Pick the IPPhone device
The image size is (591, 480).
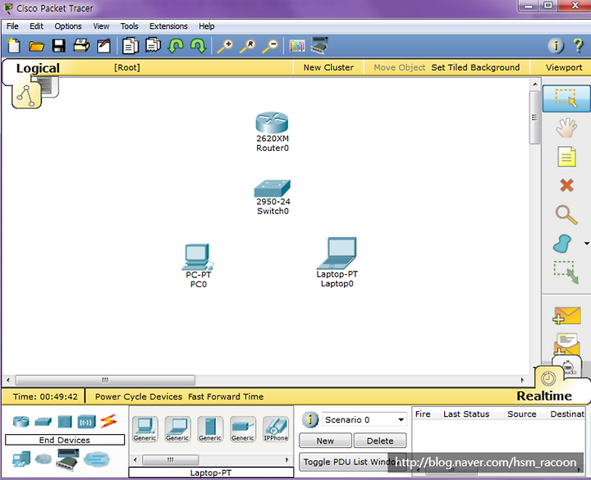(276, 429)
